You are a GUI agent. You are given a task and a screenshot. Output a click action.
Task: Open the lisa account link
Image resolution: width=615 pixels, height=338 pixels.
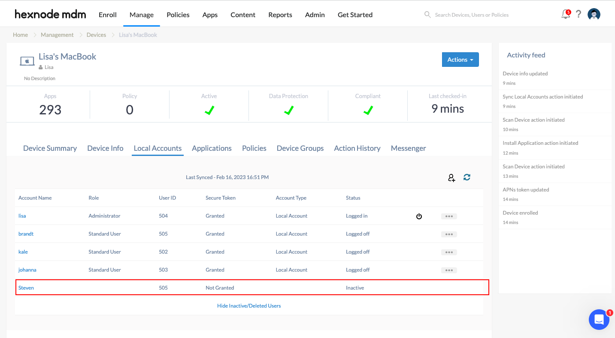point(22,216)
